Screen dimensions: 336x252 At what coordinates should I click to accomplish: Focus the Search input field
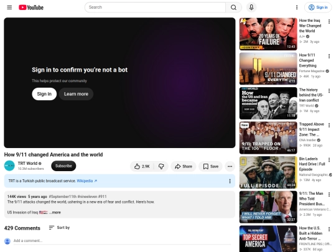click(x=155, y=7)
